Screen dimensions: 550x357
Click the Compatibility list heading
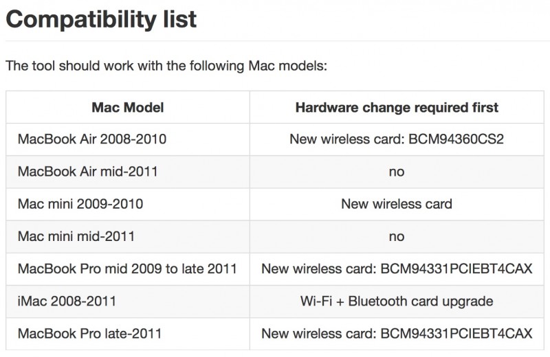click(101, 19)
